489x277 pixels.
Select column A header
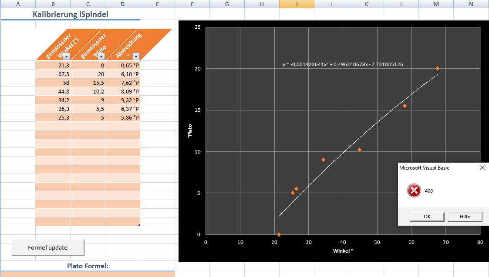coord(17,4)
